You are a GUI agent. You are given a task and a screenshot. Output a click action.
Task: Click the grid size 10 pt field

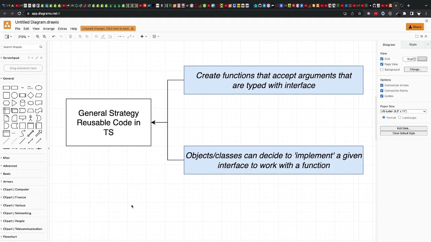tap(408, 59)
